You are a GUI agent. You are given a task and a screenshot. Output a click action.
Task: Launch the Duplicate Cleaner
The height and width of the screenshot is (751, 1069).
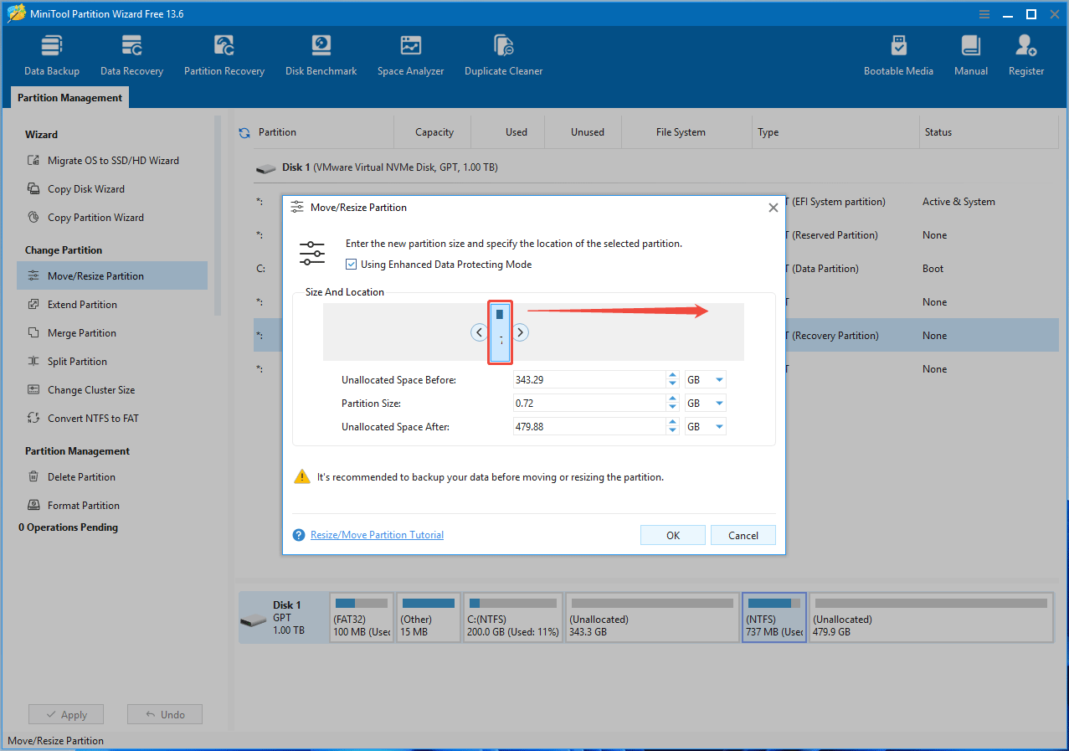pos(503,53)
